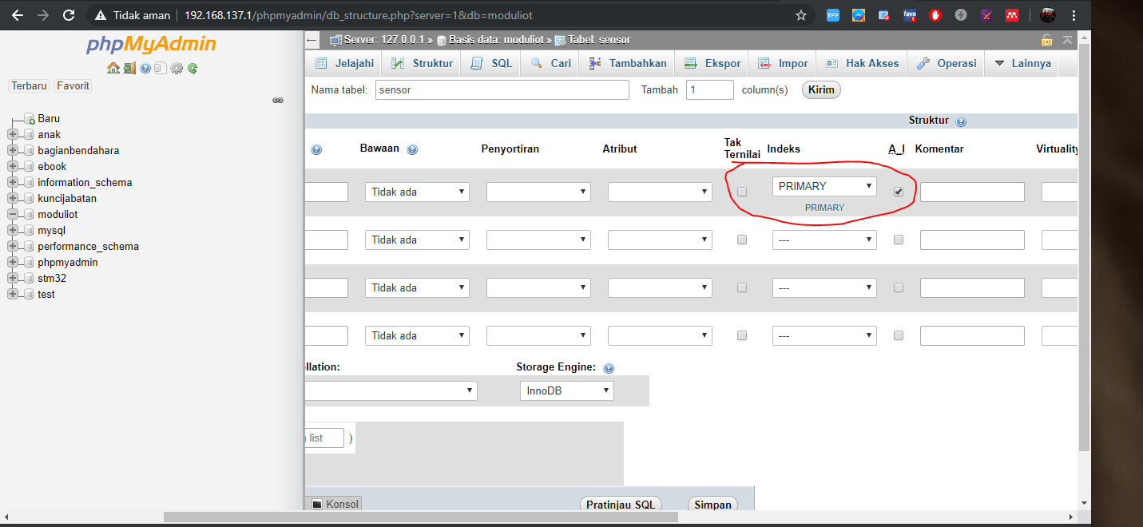Open phpMyAdmin help via blue question mark icon
1143x527 pixels.
pyautogui.click(x=145, y=68)
